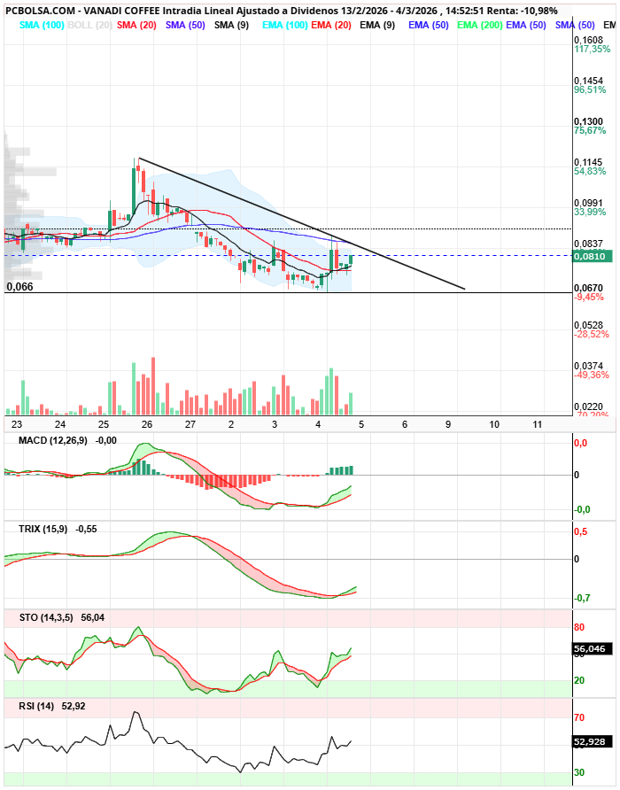Screen dimensions: 620x790
Task: Select the 0,0374 price axis label
Action: click(x=588, y=366)
